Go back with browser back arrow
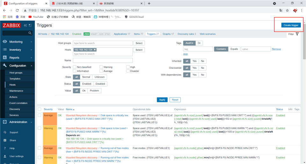Viewport: 306px width, 164px height. [x=4, y=10]
